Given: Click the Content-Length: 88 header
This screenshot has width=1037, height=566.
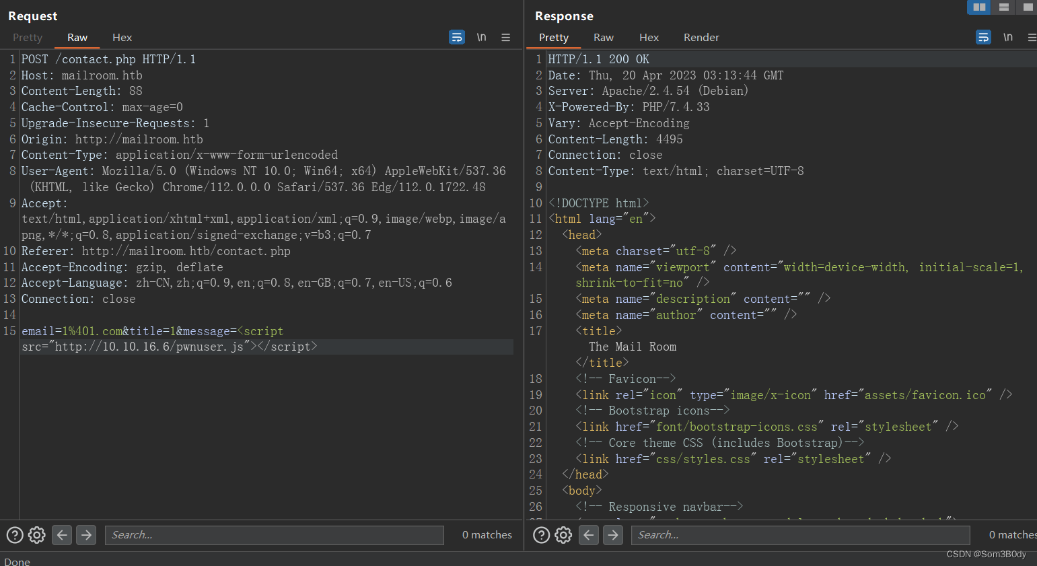Looking at the screenshot, I should [x=82, y=91].
